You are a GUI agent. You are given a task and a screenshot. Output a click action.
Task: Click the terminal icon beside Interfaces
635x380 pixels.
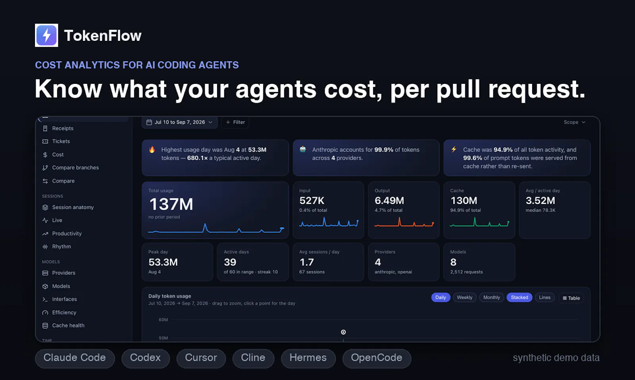pyautogui.click(x=45, y=299)
